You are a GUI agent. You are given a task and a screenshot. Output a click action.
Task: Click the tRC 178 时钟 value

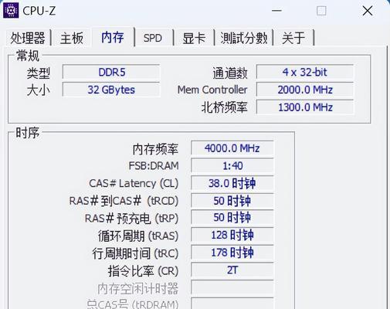click(x=232, y=253)
